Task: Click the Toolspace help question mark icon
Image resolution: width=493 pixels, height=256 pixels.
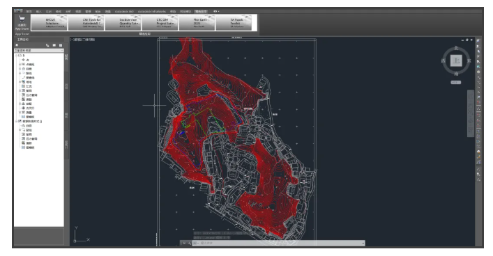Action: [61, 45]
